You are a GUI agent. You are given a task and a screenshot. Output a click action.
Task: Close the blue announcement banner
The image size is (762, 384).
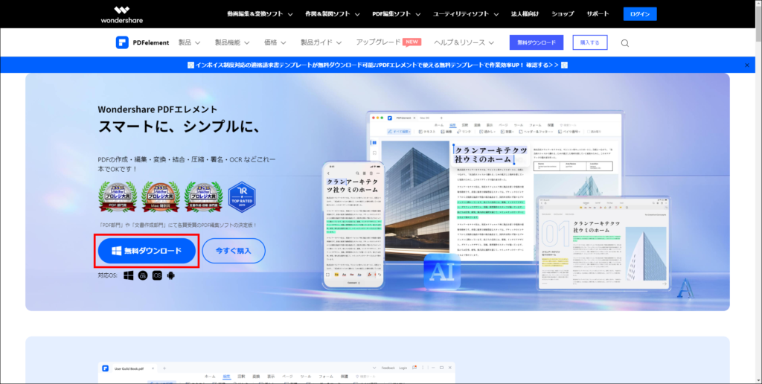coord(747,65)
